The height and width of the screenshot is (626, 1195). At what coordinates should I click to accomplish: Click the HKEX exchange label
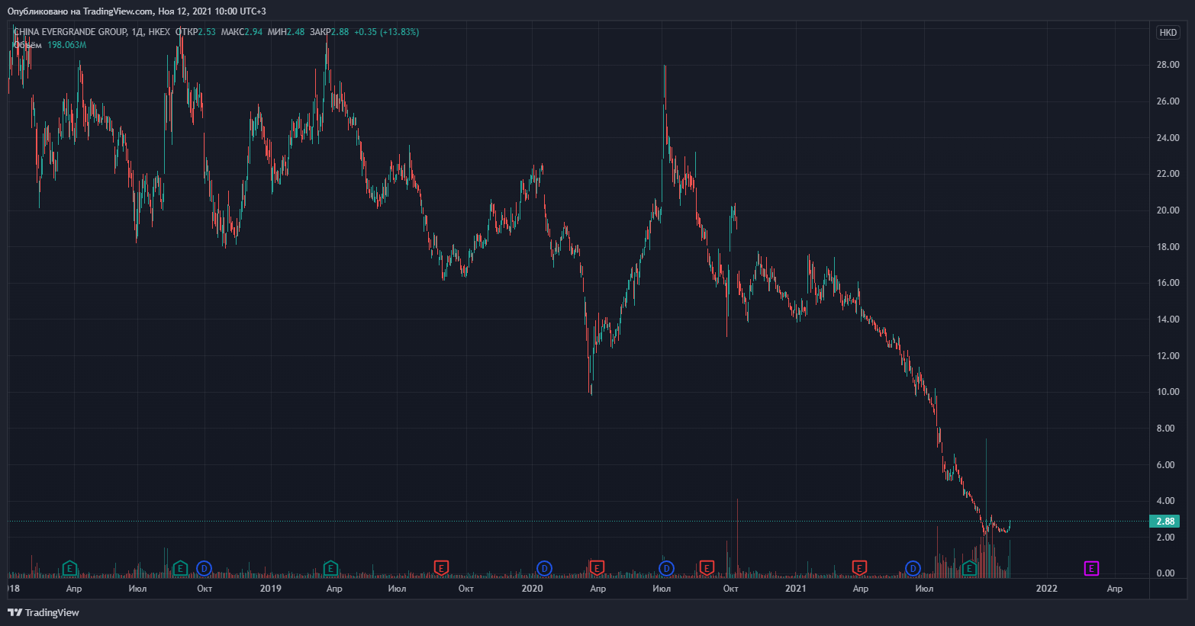pyautogui.click(x=159, y=32)
